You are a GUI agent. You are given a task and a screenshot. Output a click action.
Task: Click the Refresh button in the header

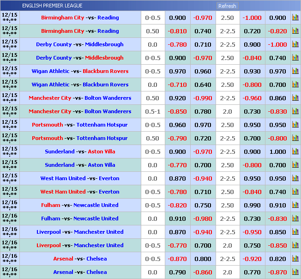pyautogui.click(x=227, y=6)
